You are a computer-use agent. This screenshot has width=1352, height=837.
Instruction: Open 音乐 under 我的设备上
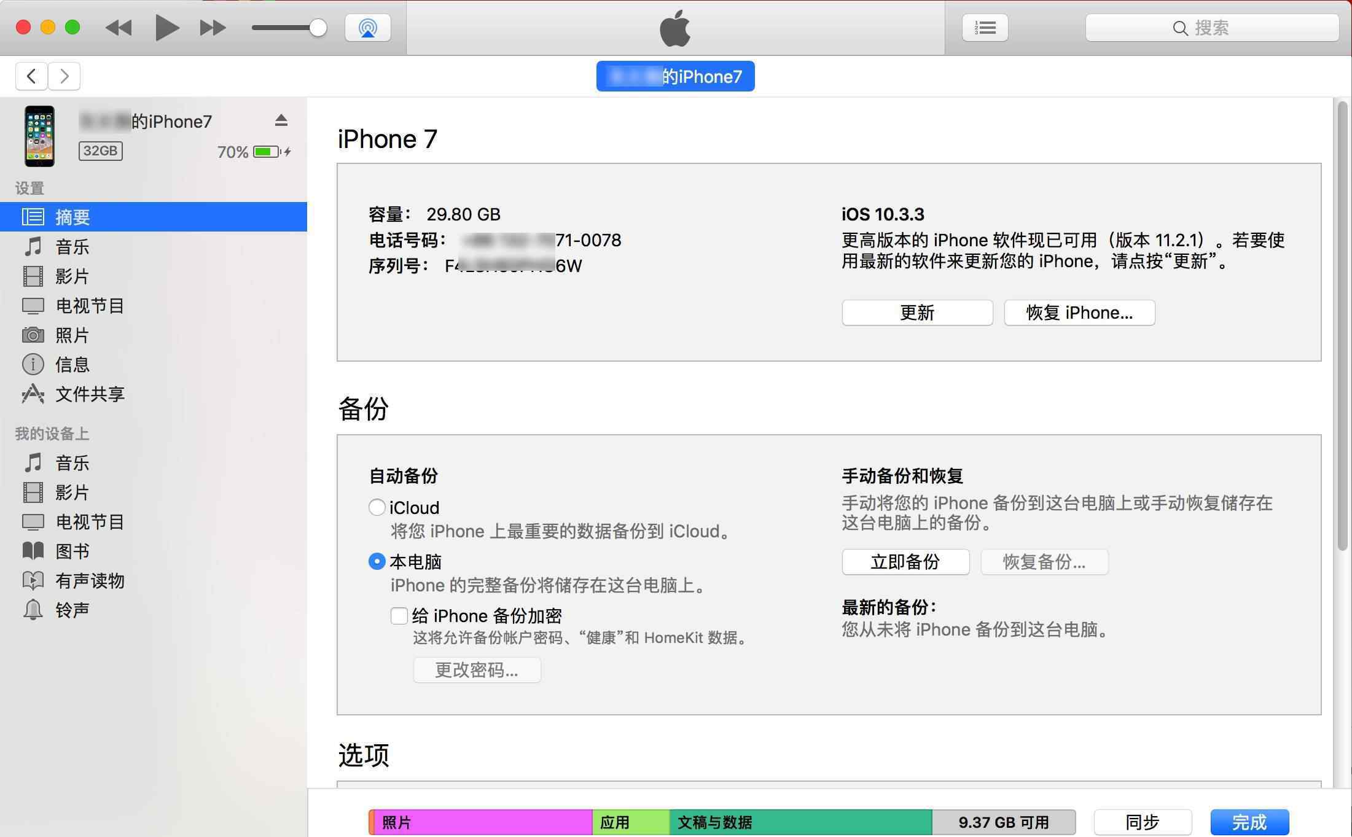[154, 462]
